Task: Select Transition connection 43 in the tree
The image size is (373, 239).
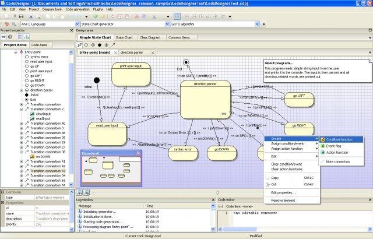Action: click(48, 171)
